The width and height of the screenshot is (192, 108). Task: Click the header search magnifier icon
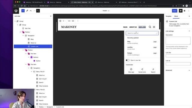click(x=150, y=27)
